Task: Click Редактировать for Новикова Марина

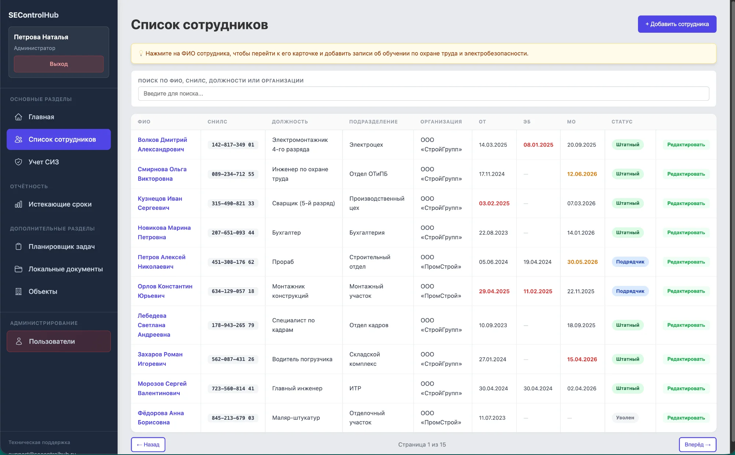Action: coord(686,232)
